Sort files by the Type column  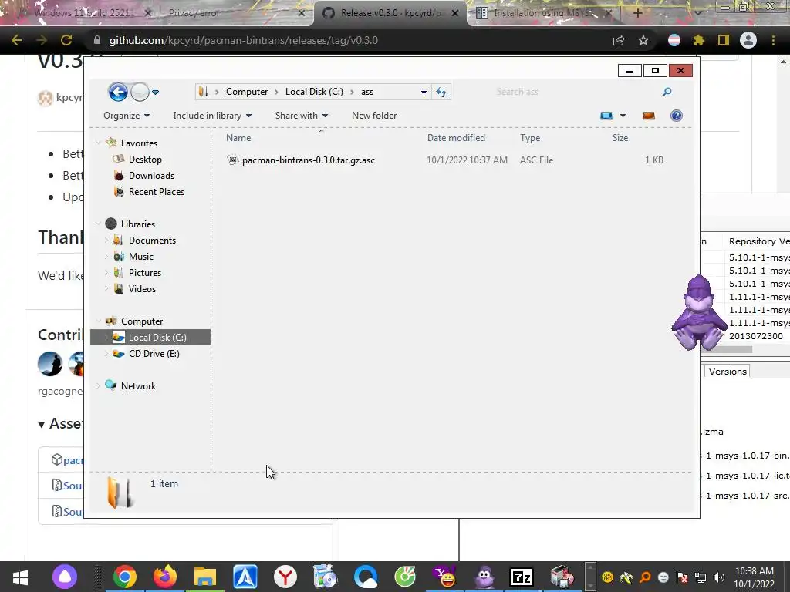(530, 138)
